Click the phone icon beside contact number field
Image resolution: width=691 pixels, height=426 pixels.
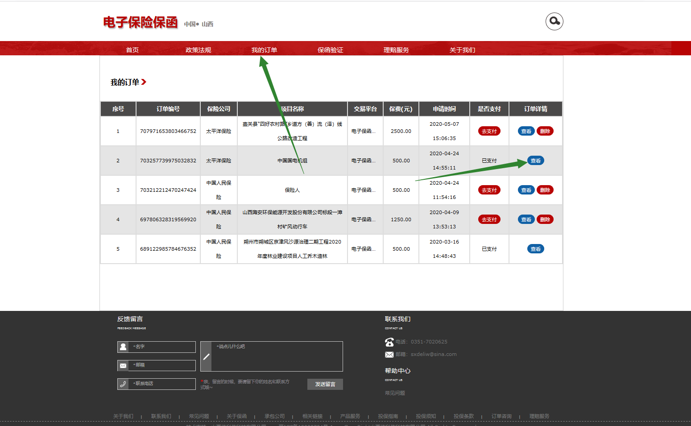123,384
